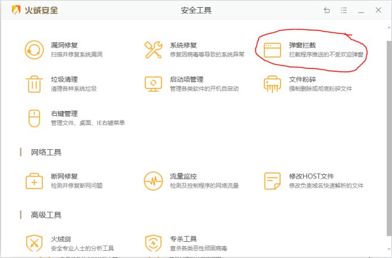Select the 漏洞修复 title text

coord(64,45)
